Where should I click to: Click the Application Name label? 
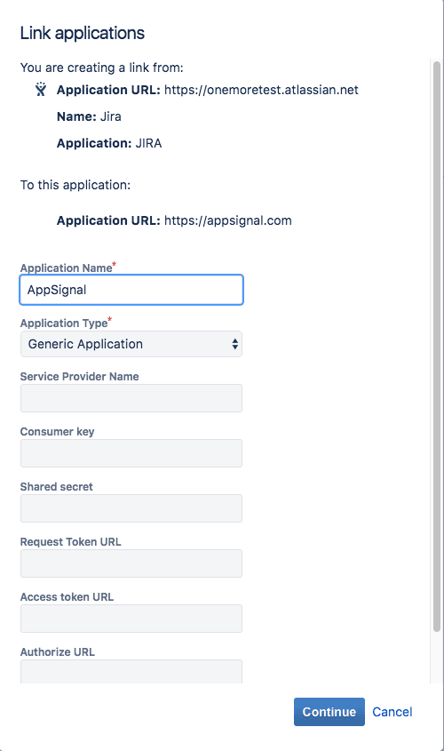click(x=66, y=268)
